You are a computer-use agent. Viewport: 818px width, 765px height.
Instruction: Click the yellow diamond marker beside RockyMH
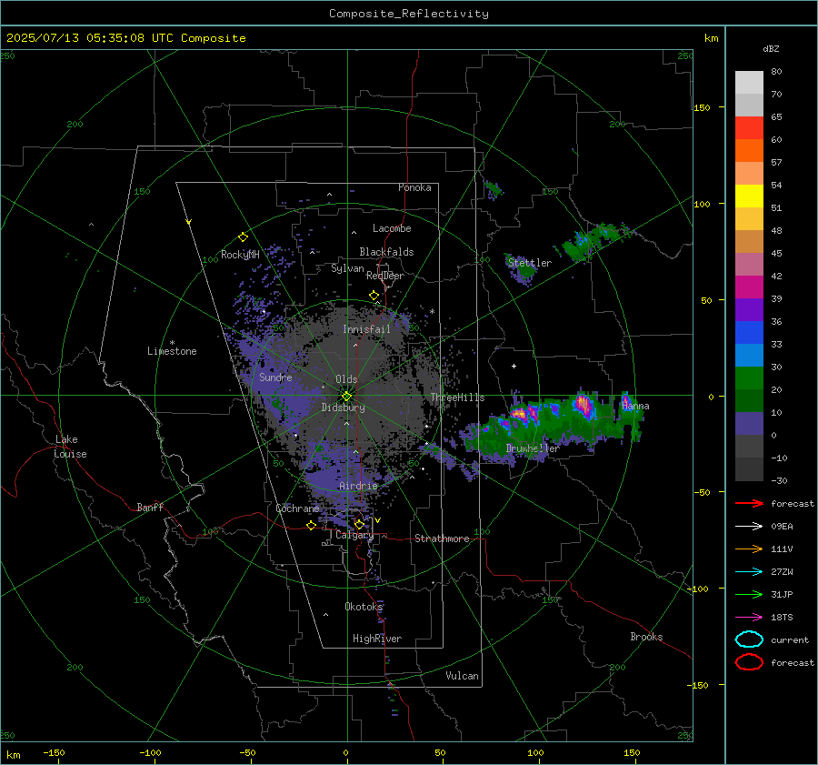pyautogui.click(x=243, y=237)
